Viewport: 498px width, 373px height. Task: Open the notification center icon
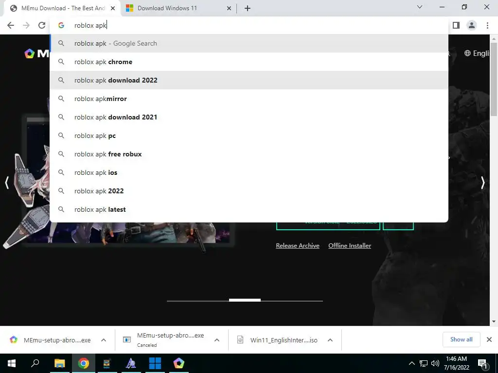tap(482, 363)
